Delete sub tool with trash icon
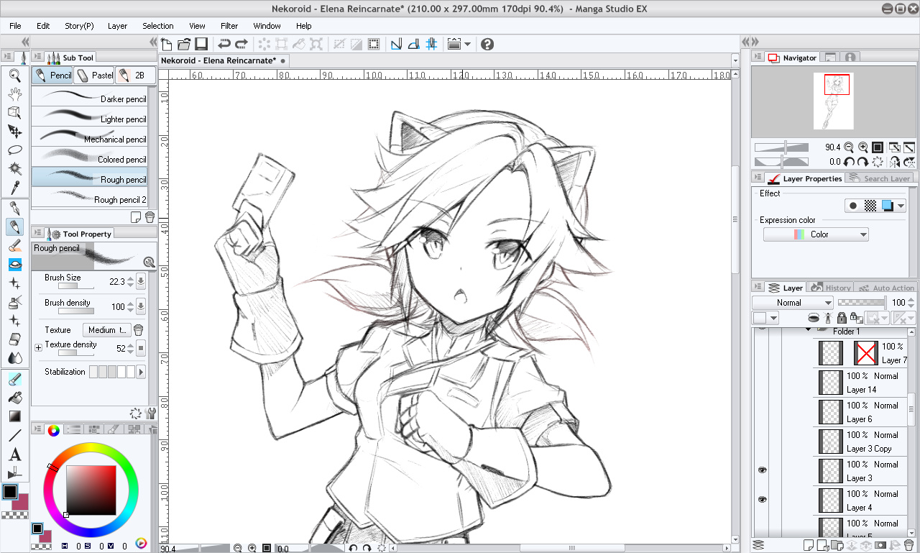 pos(149,217)
